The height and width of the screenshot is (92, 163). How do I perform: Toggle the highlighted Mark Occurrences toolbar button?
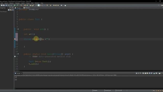pyautogui.click(x=39, y=5)
